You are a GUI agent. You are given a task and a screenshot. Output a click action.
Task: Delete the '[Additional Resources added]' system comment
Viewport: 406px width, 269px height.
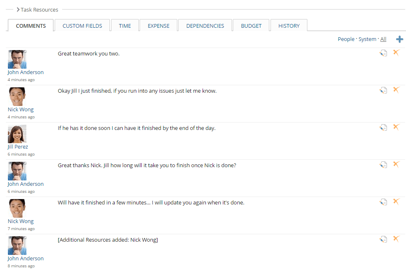click(x=396, y=239)
